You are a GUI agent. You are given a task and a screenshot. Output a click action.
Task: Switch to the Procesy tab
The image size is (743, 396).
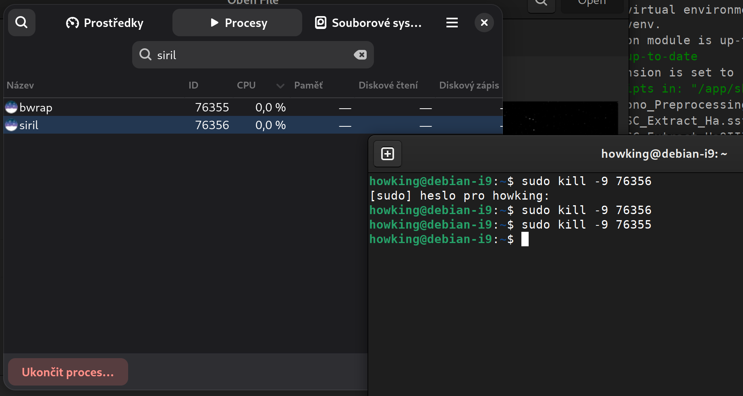(237, 23)
